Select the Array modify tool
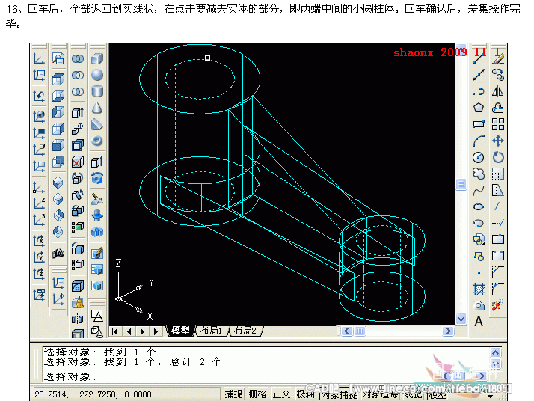The image size is (534, 401). pos(498,124)
